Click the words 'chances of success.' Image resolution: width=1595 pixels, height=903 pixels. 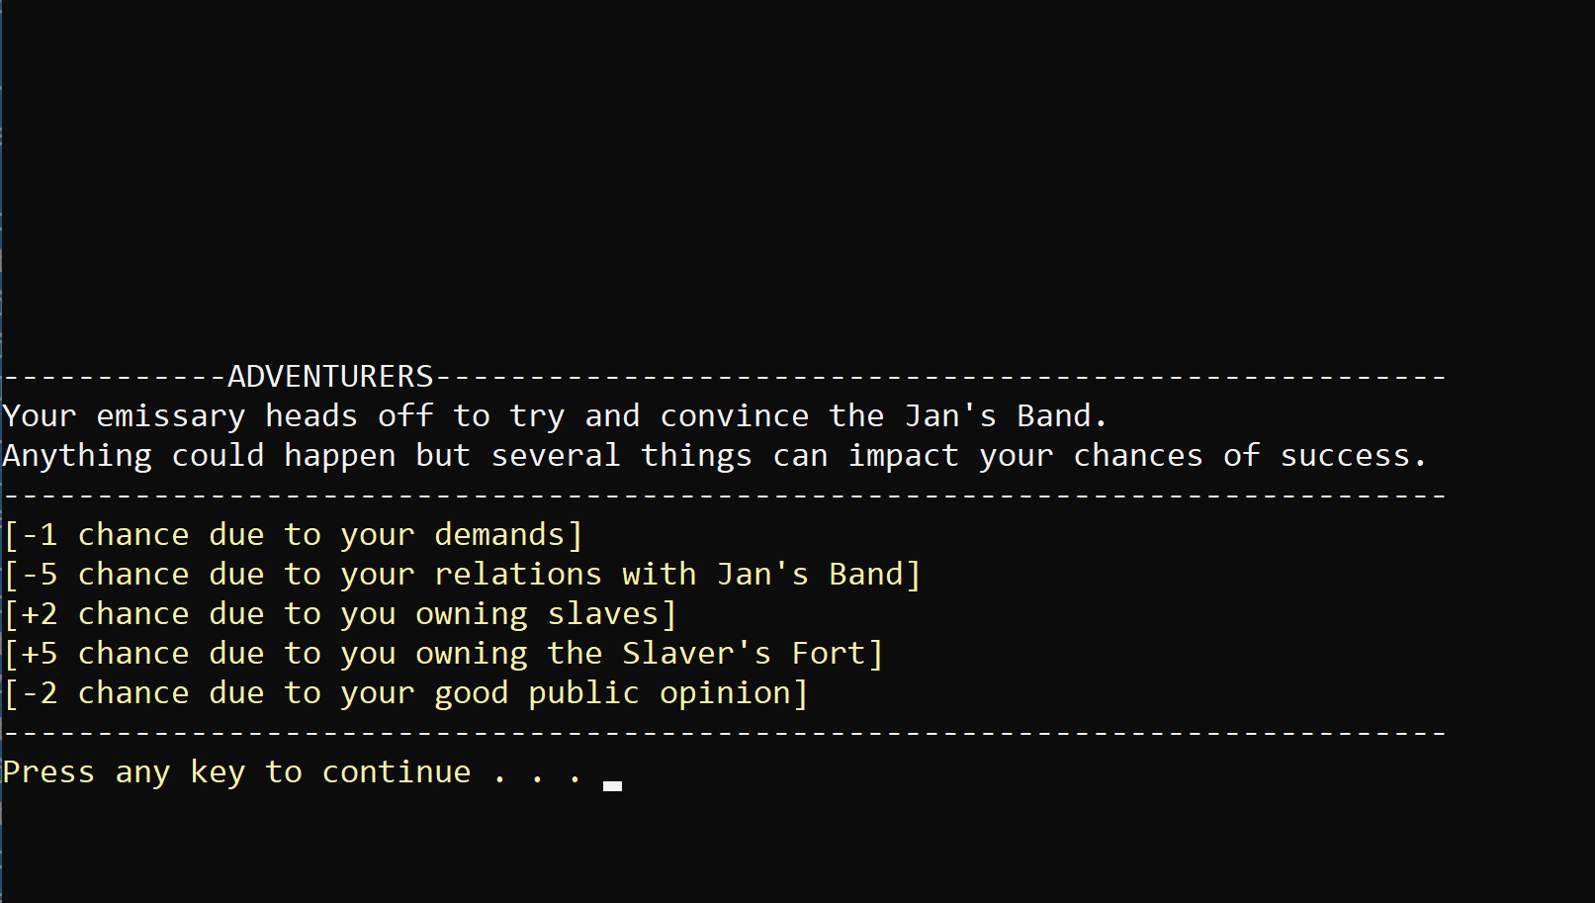(1250, 456)
